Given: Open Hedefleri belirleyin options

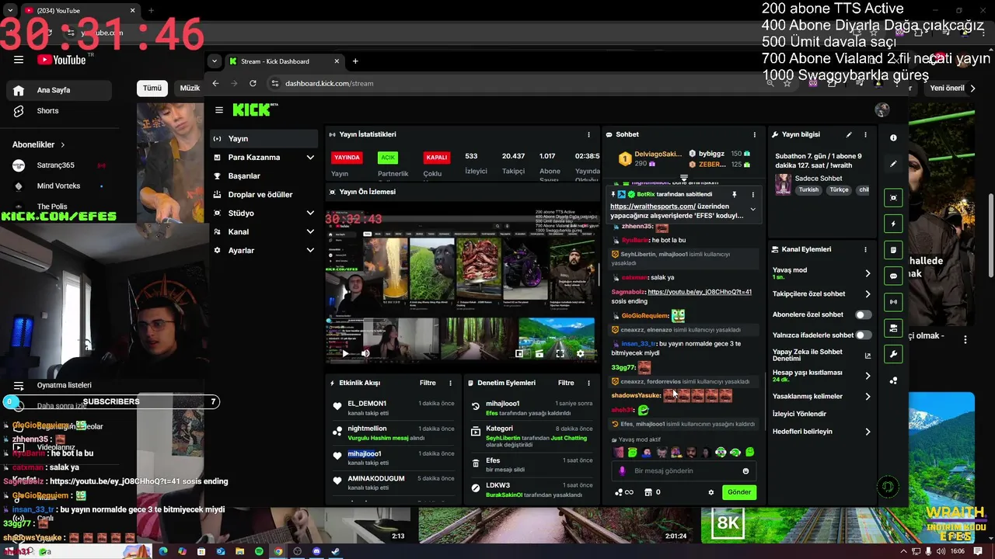Looking at the screenshot, I should click(x=822, y=432).
